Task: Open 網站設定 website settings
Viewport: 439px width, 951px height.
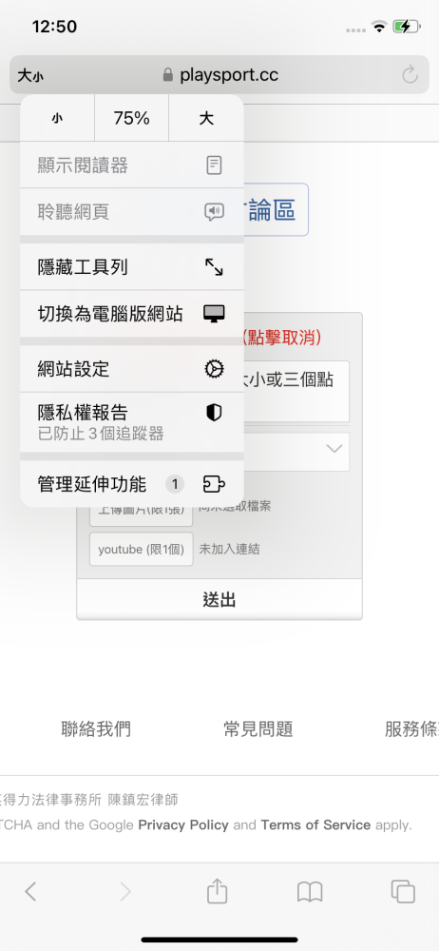Action: (132, 369)
